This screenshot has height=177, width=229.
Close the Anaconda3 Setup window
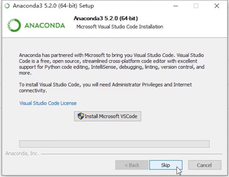(217, 6)
